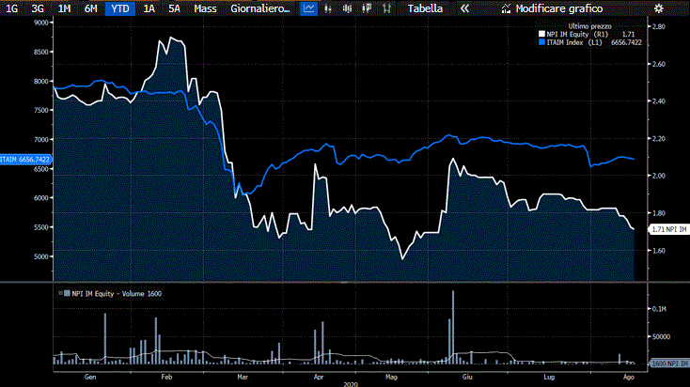690x387 pixels.
Task: Set range to 6M
Action: pos(90,8)
